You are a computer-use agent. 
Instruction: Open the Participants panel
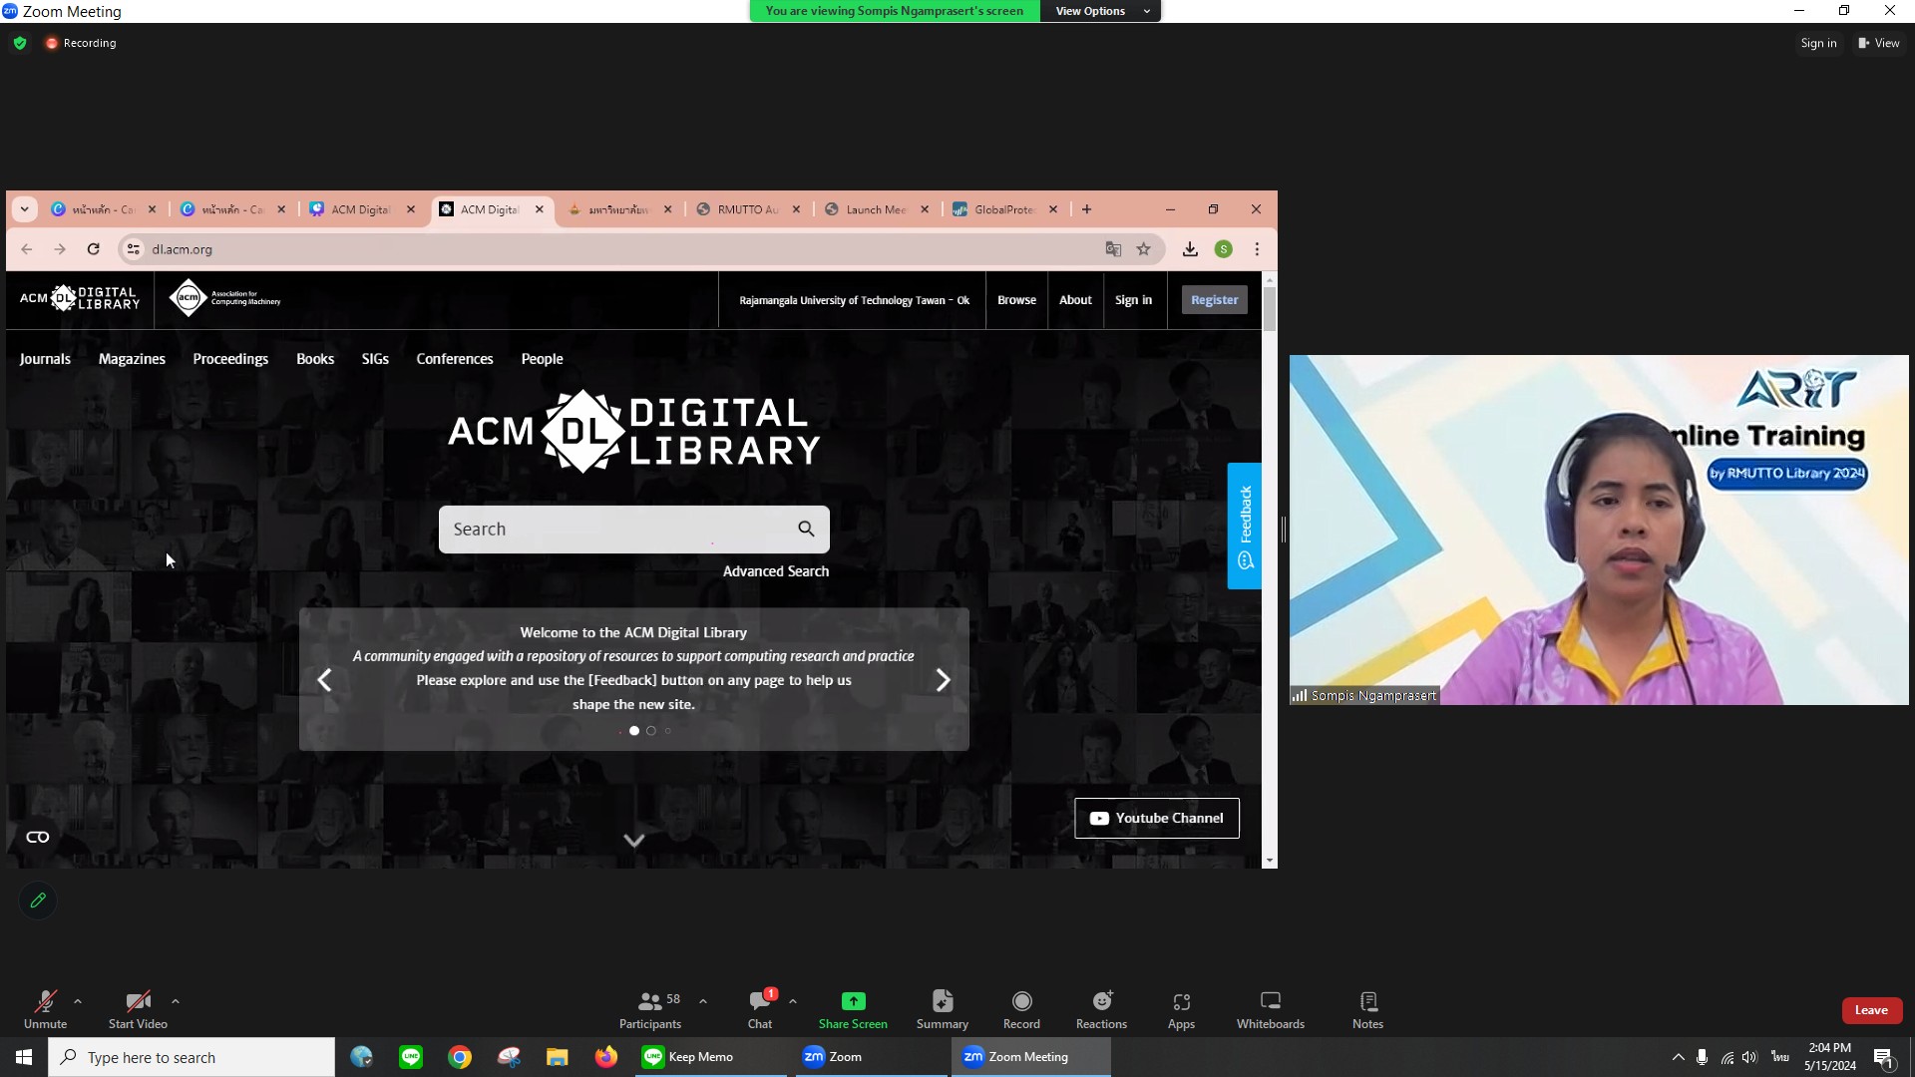pos(650,1009)
